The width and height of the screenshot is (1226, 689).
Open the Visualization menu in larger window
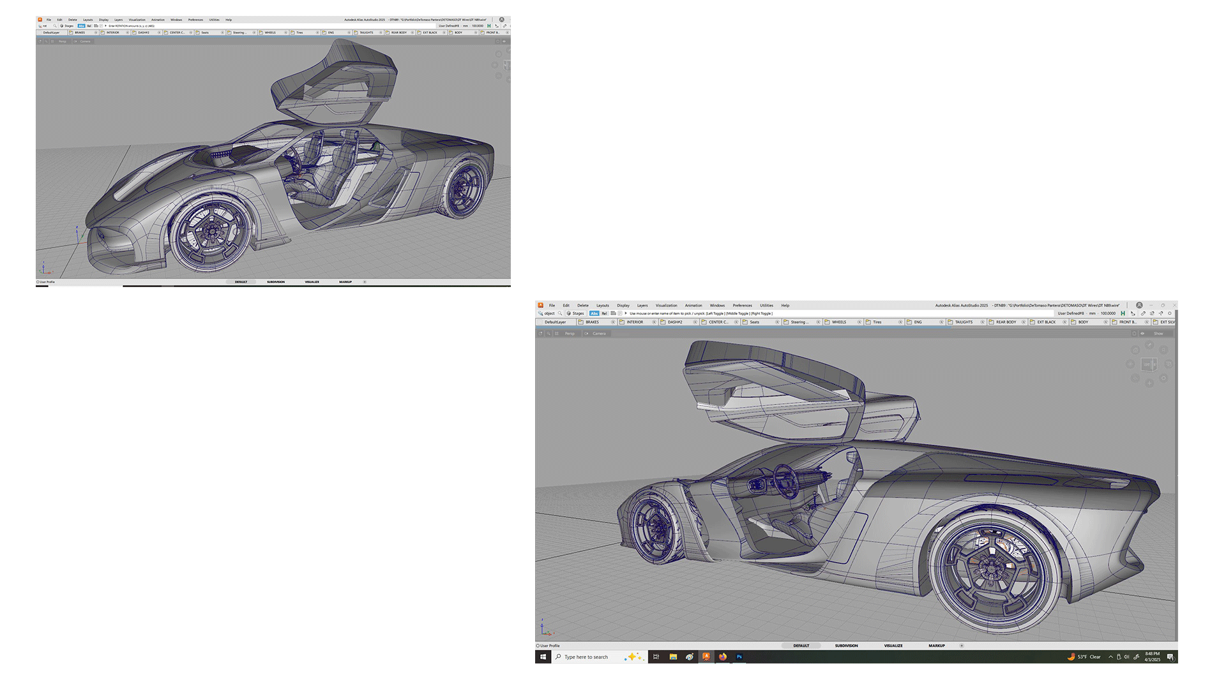[666, 306]
